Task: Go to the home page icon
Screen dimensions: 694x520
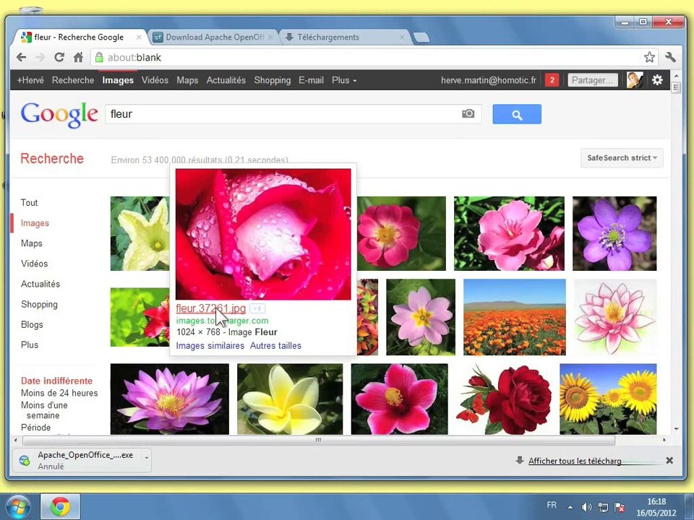Action: tap(78, 57)
